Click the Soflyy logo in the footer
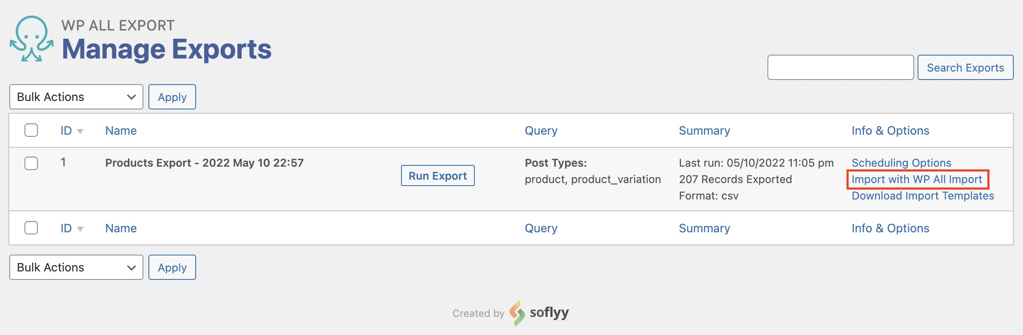Image resolution: width=1023 pixels, height=335 pixels. tap(539, 313)
